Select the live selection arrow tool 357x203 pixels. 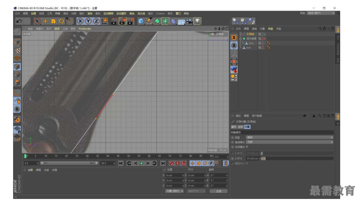37,21
